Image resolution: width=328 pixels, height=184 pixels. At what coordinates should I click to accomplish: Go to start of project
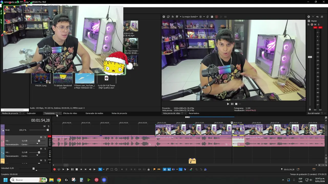[81, 169]
